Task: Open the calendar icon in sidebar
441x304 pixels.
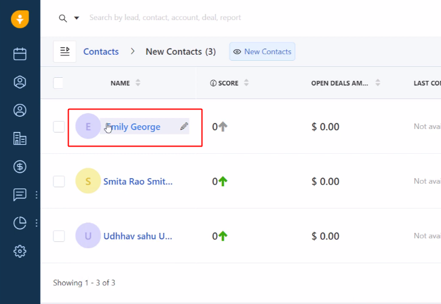Action: coord(20,54)
